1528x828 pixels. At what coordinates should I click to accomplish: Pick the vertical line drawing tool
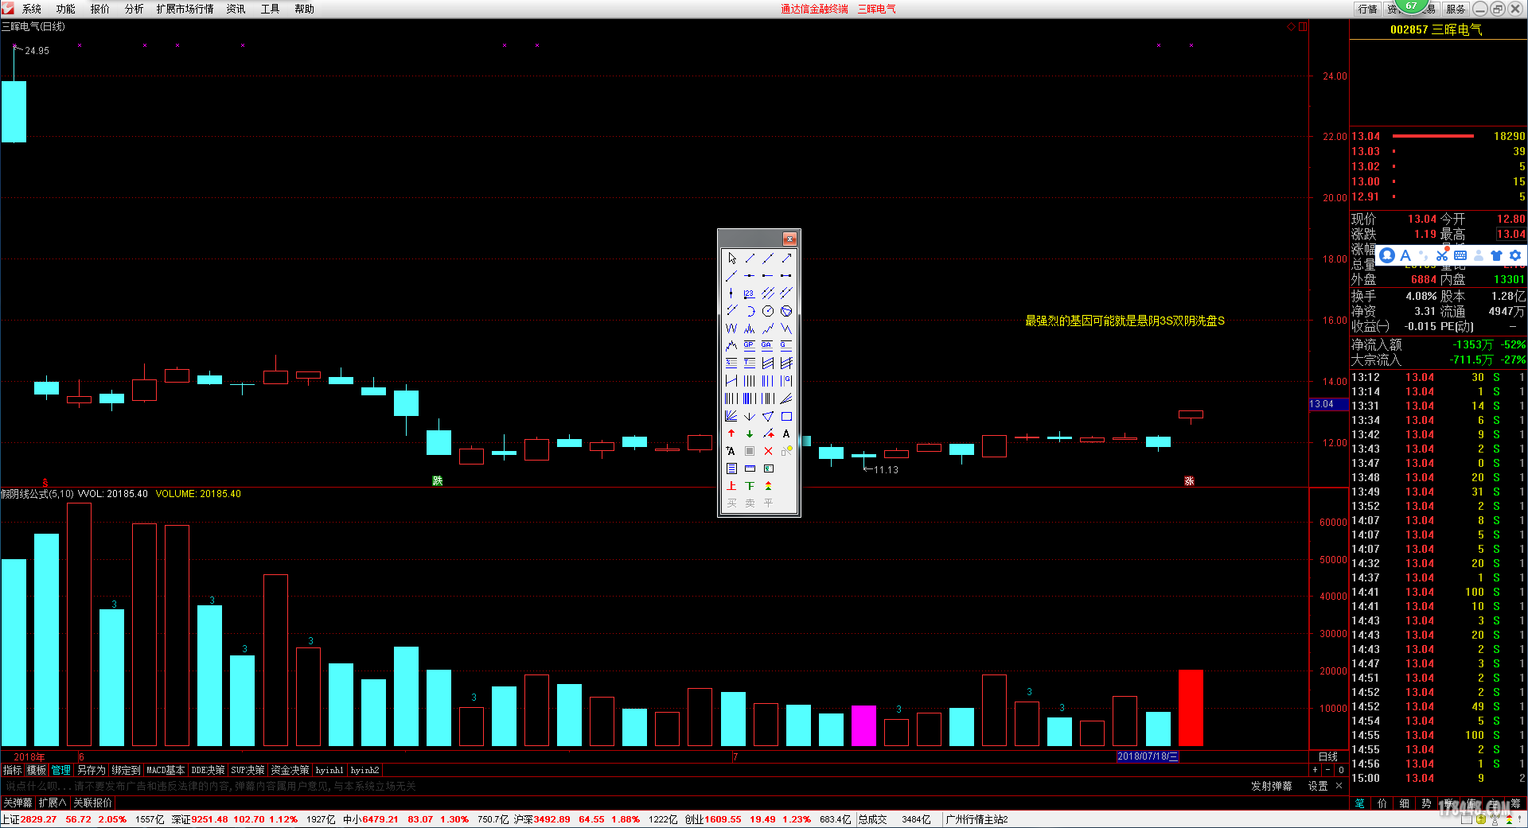point(731,293)
